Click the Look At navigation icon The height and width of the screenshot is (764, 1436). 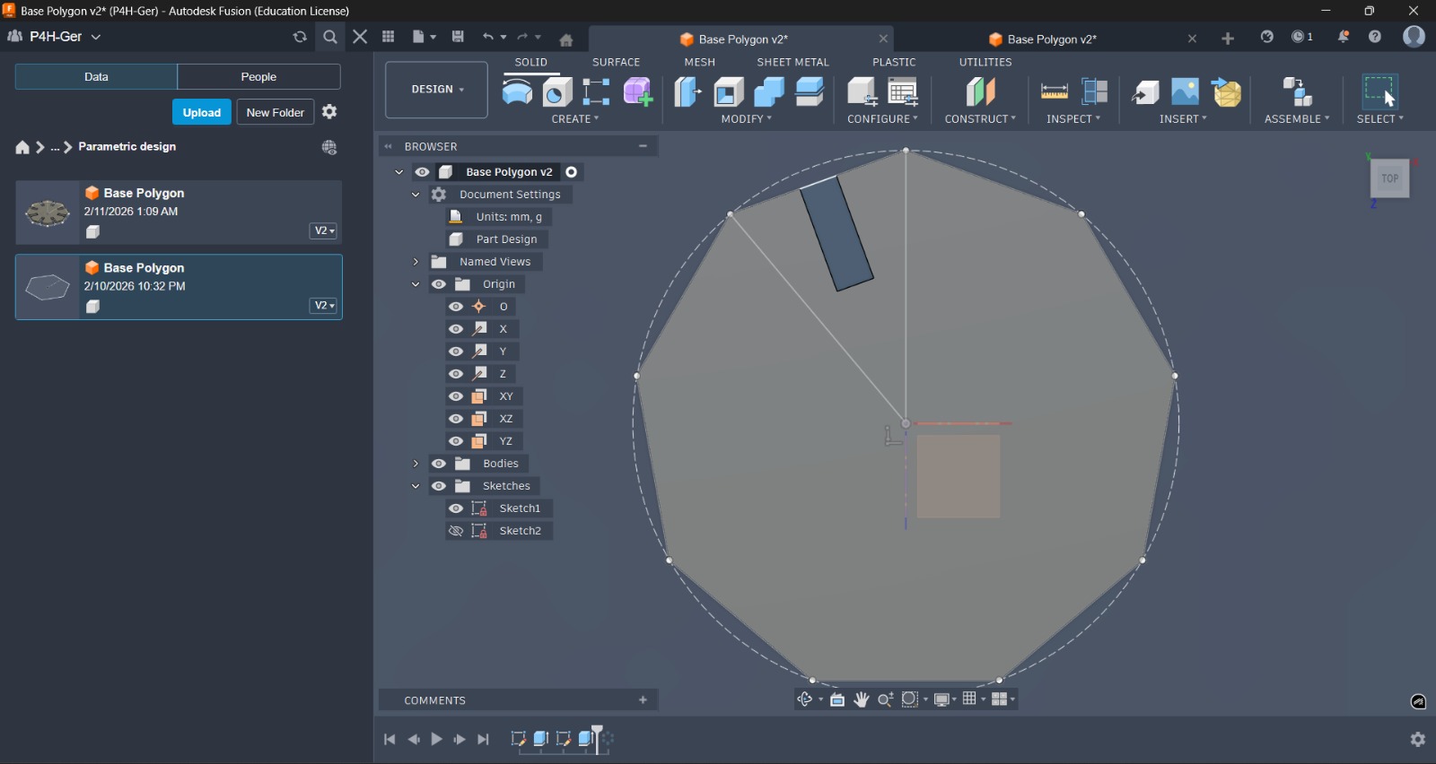(837, 699)
